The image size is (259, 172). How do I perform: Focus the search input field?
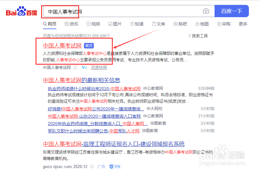[122, 11]
